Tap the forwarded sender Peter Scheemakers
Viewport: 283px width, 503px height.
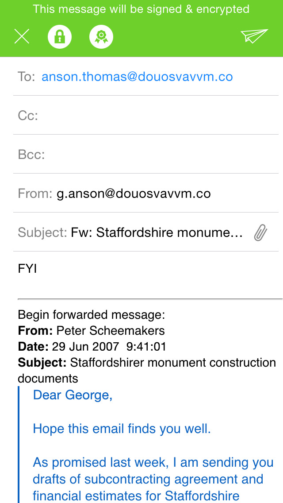tap(111, 330)
